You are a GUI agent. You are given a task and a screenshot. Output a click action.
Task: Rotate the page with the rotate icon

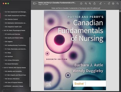coord(109,4)
